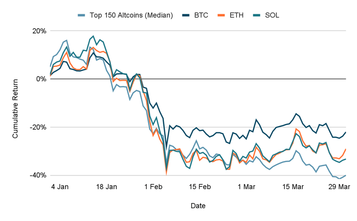Image resolution: width=357 pixels, height=221 pixels.
Task: Click the SOL legend color marker
Action: coord(259,15)
